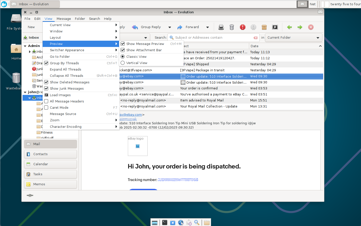The image size is (361, 226).
Task: Go to the next unread message arrow
Action: click(300, 27)
